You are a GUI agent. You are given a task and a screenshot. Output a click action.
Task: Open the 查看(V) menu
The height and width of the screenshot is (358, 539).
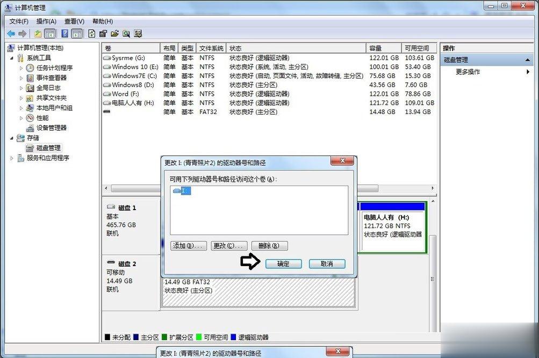[74, 22]
